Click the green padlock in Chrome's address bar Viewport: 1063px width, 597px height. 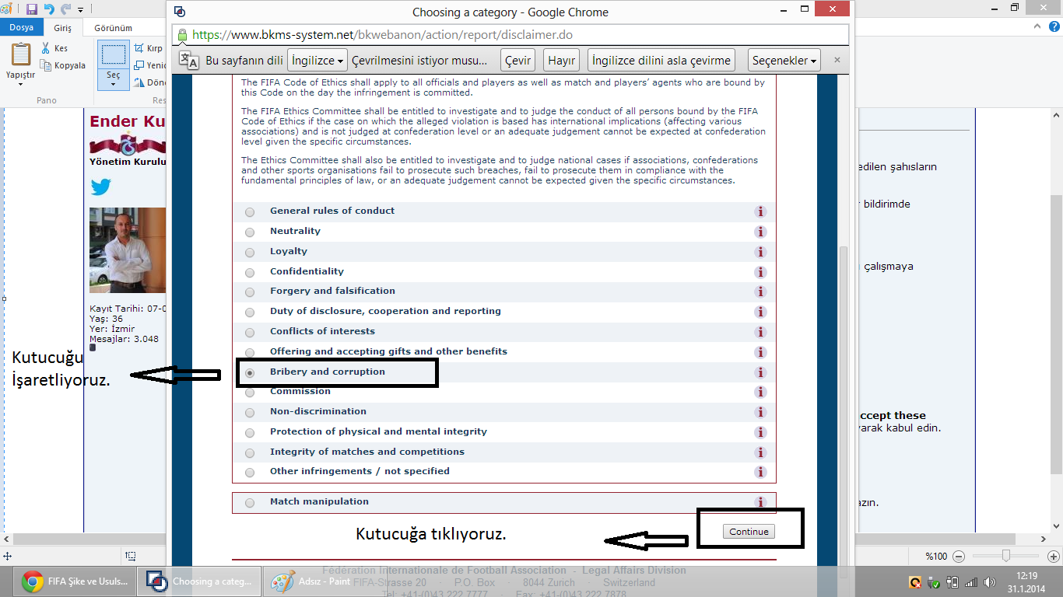pos(182,35)
